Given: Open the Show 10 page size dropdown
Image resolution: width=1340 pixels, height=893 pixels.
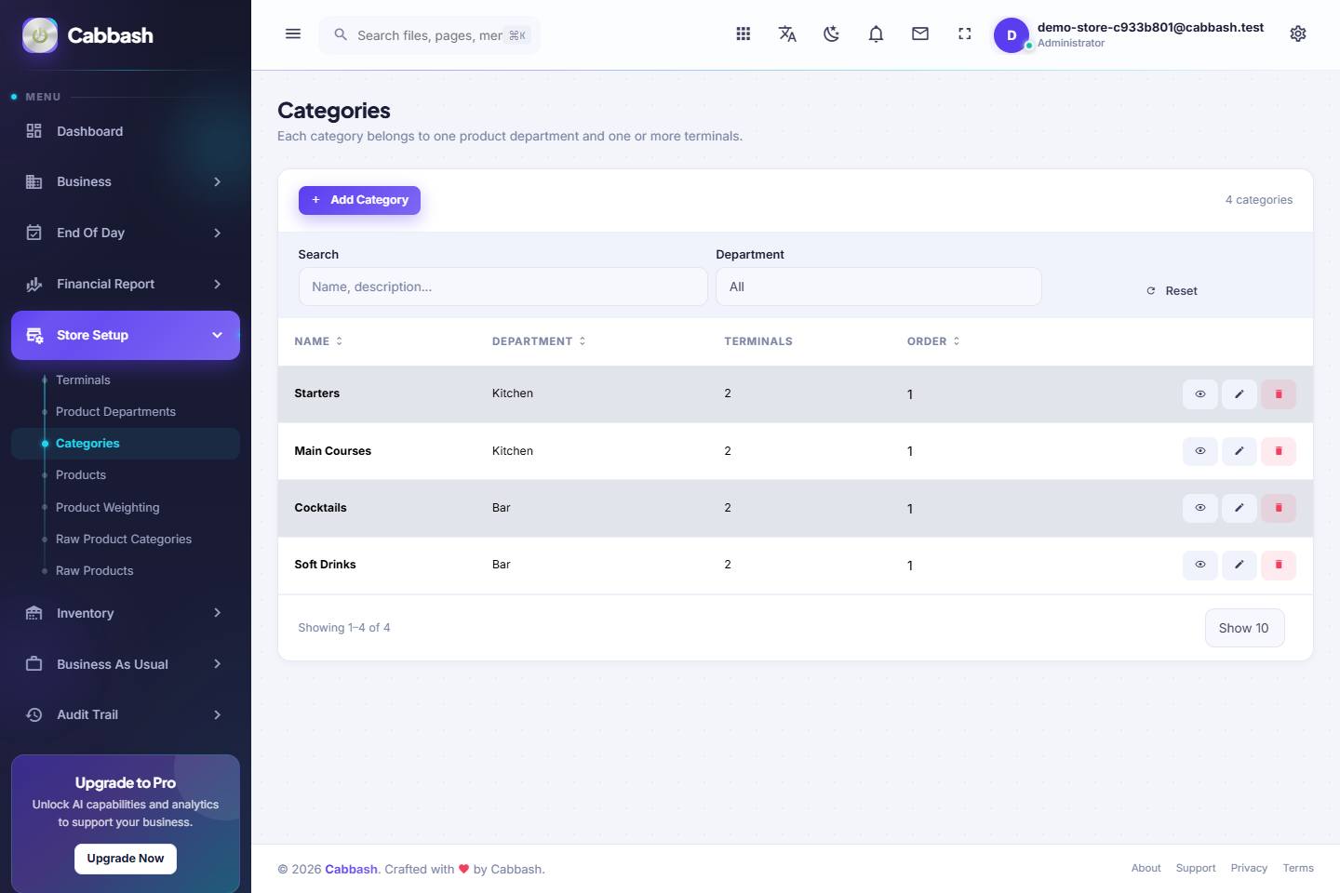Looking at the screenshot, I should 1244,628.
